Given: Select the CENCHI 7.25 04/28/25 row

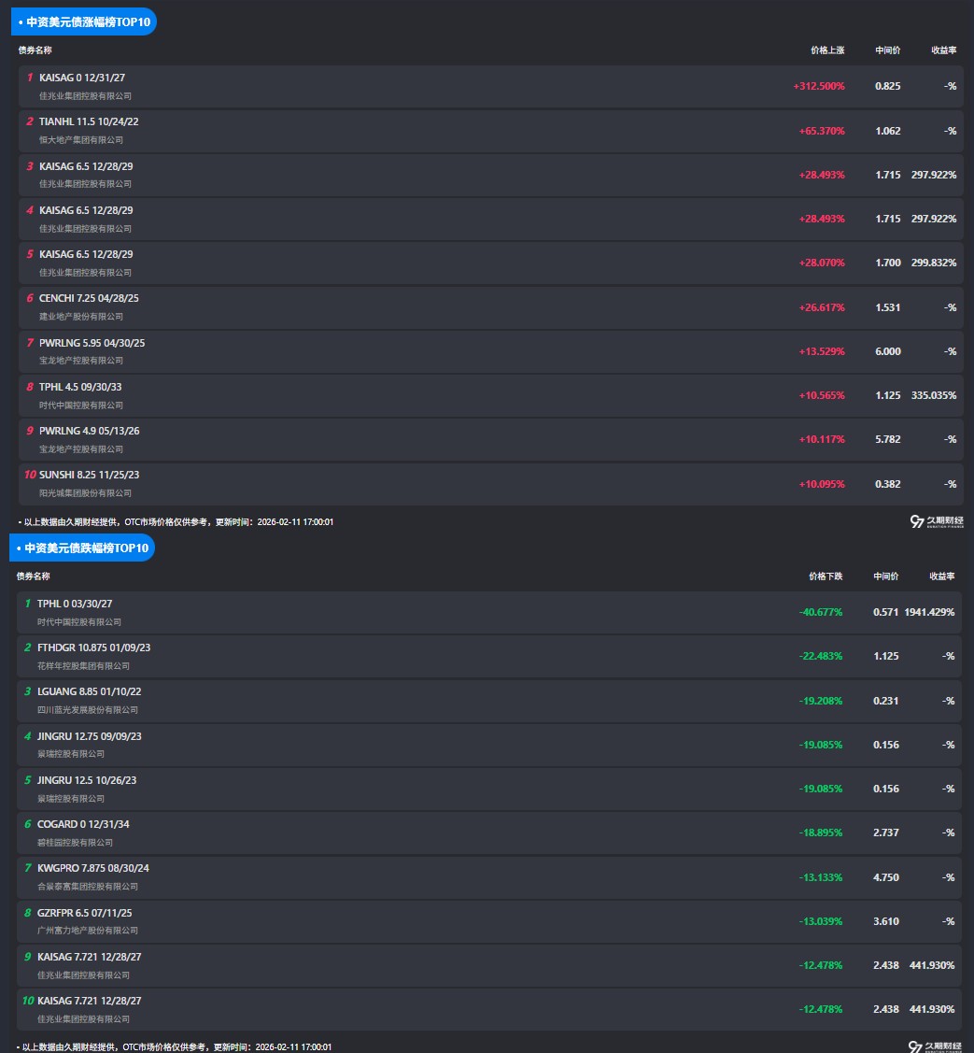Looking at the screenshot, I should 89,298.
